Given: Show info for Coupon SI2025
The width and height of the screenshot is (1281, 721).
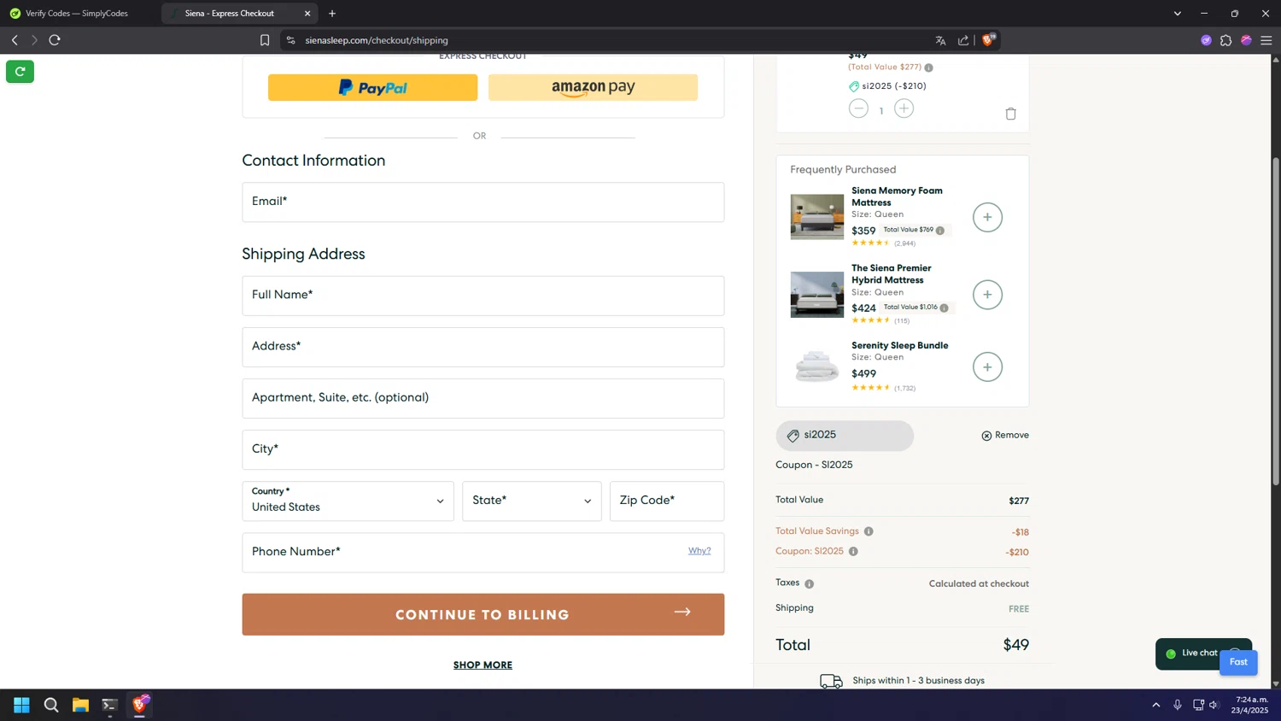Looking at the screenshot, I should (853, 551).
